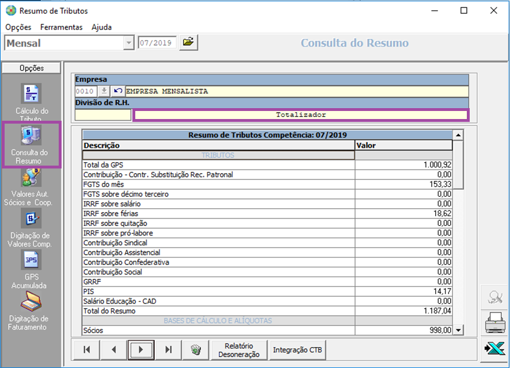The width and height of the screenshot is (510, 368).
Task: Select IRRF sobre quitação row
Action: [x=267, y=224]
